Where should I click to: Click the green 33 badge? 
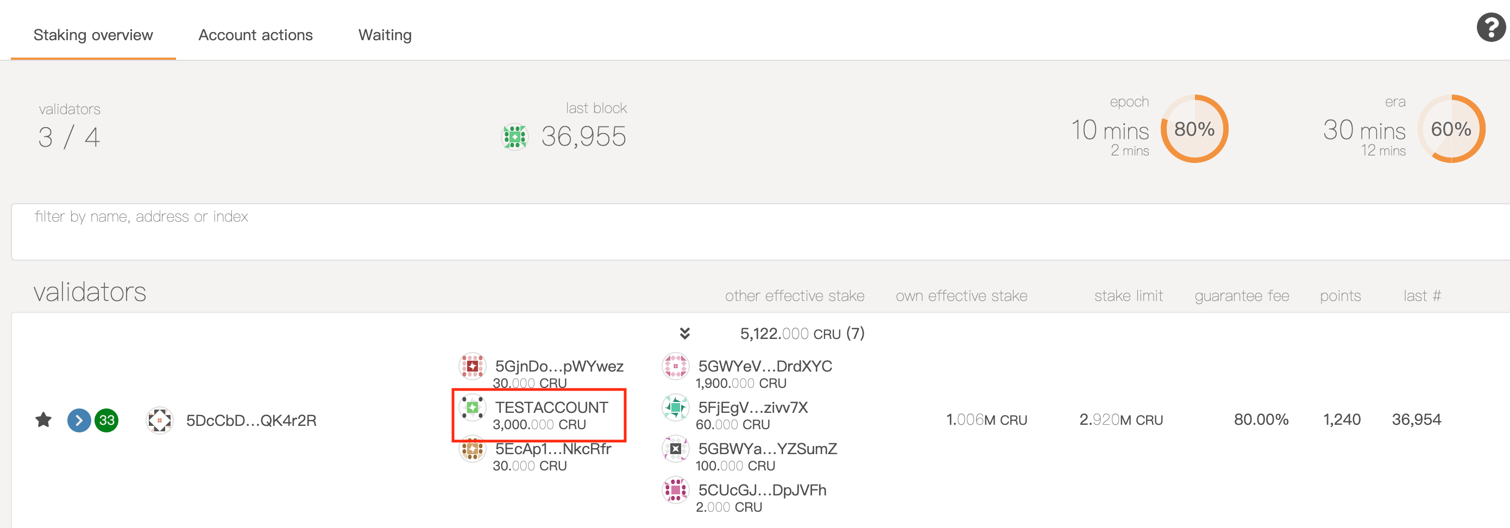pyautogui.click(x=106, y=420)
